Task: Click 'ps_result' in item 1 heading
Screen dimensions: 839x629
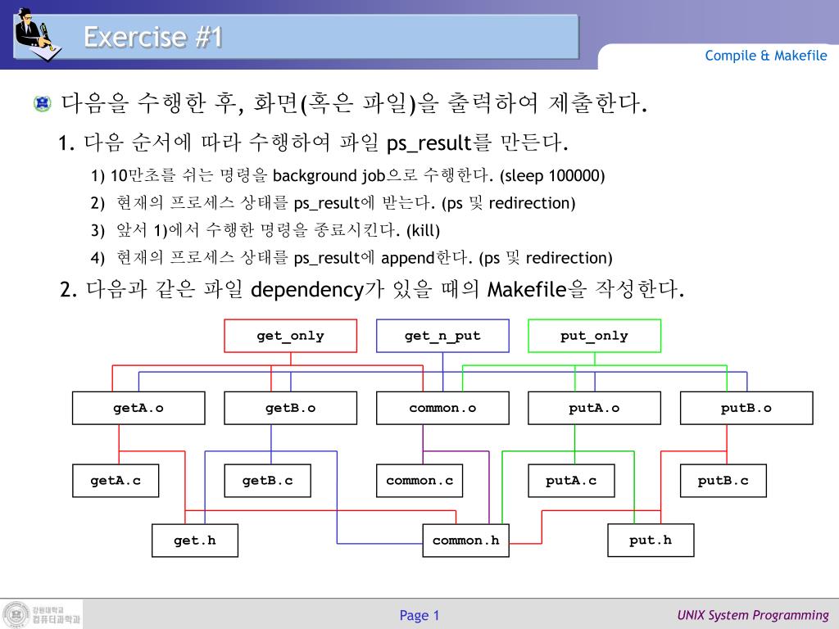Action: pyautogui.click(x=429, y=143)
